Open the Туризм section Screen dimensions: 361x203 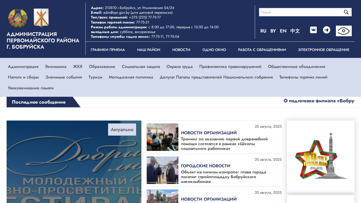pos(95,77)
